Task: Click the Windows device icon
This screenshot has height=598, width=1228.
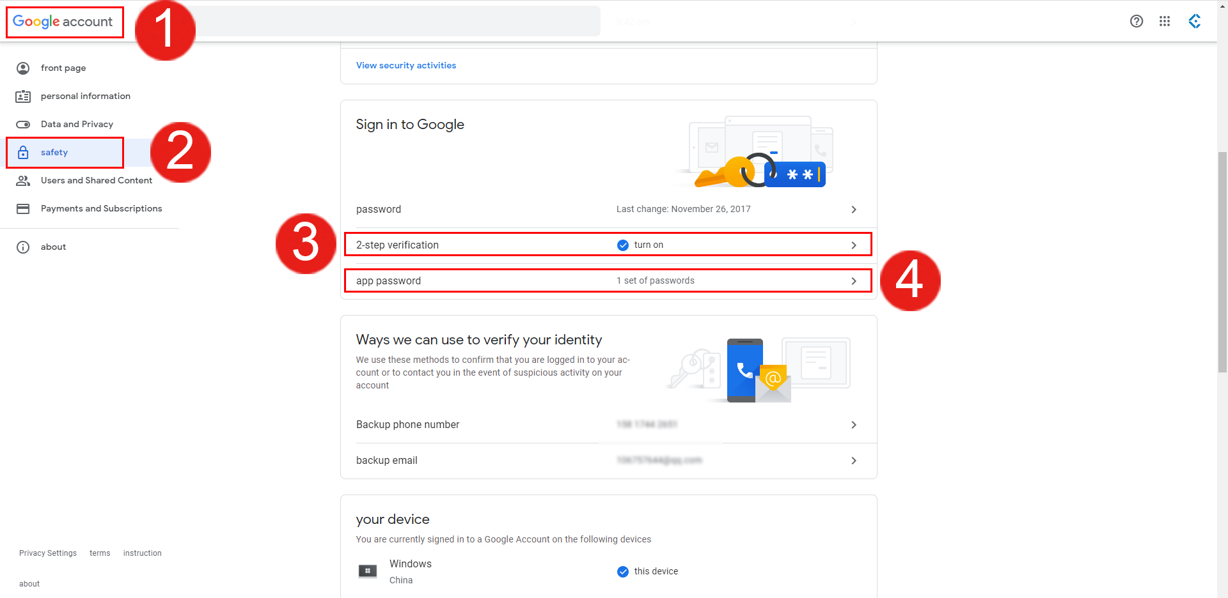Action: pos(368,571)
